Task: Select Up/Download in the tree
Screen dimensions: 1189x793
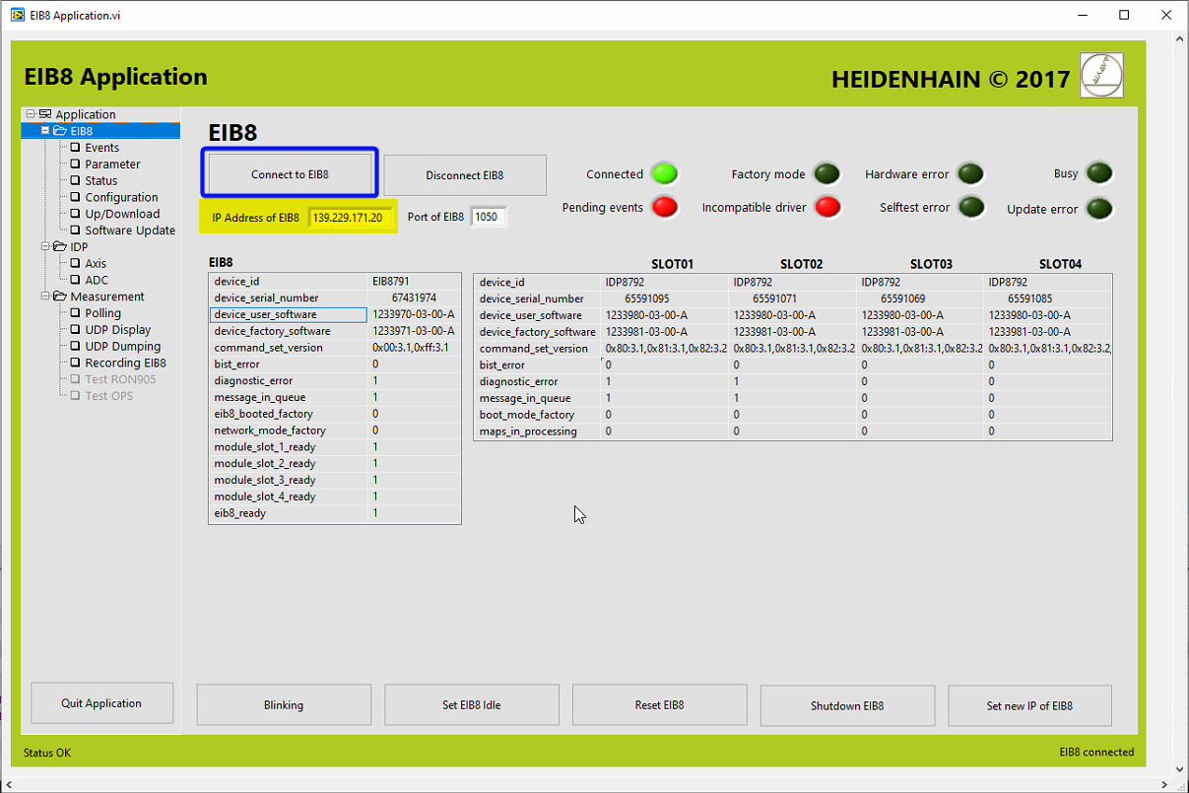Action: [x=122, y=214]
